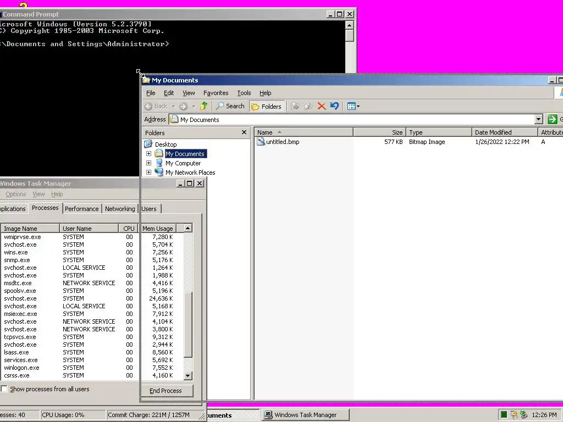
Task: Open the Forward history dropdown arrow
Action: click(194, 107)
